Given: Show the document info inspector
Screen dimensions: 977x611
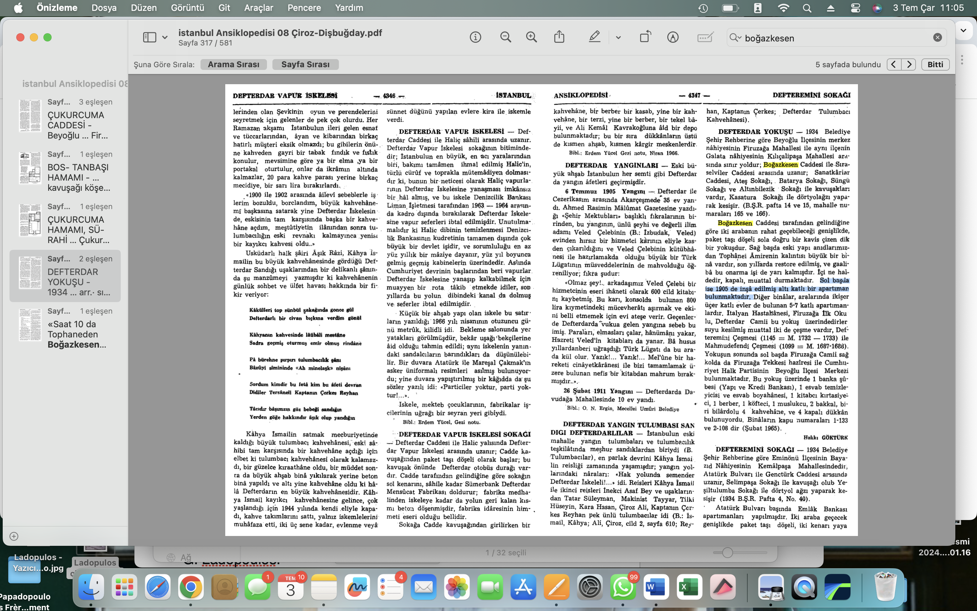Looking at the screenshot, I should tap(475, 37).
